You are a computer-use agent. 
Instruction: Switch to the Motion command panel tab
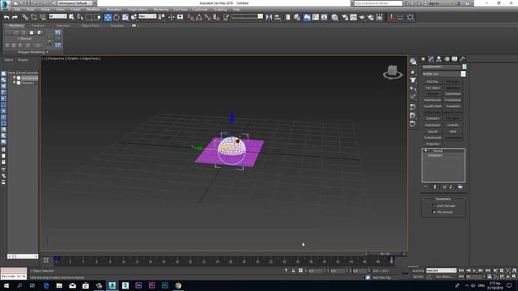click(447, 59)
